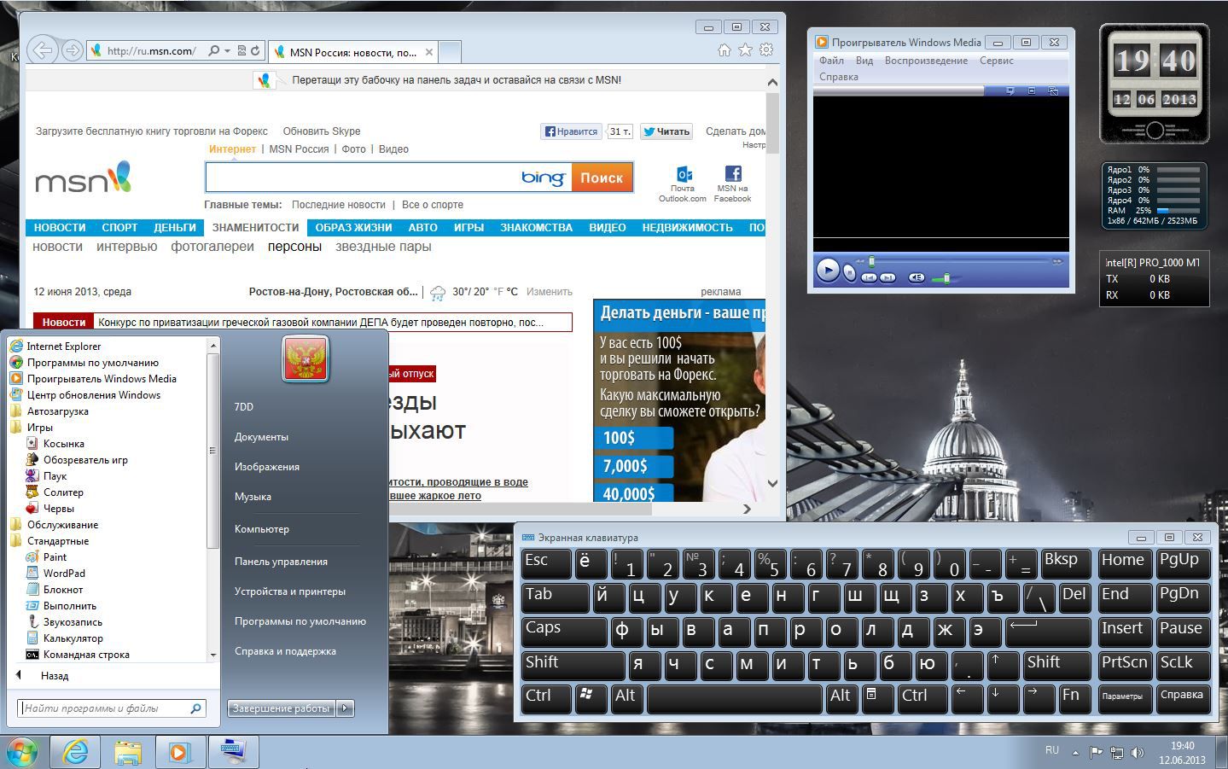The width and height of the screenshot is (1228, 769).
Task: Click the Facebook Нравится button
Action: point(571,131)
